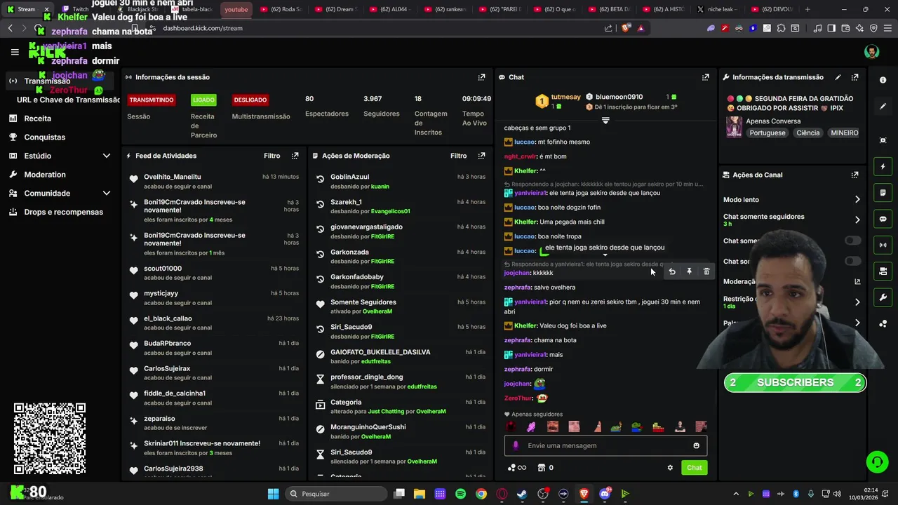This screenshot has height=505, width=898.
Task: Switch to the youtube browser tab
Action: point(236,9)
